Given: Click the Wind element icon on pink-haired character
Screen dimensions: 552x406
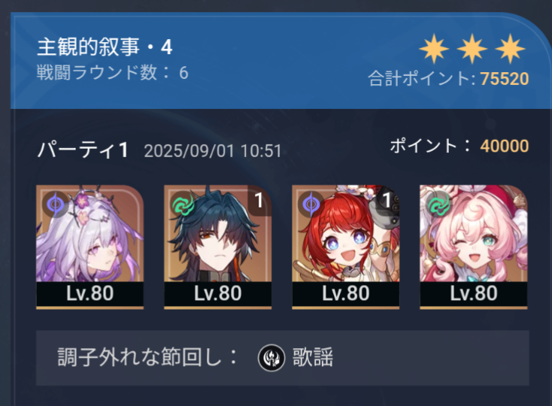Looking at the screenshot, I should [438, 204].
